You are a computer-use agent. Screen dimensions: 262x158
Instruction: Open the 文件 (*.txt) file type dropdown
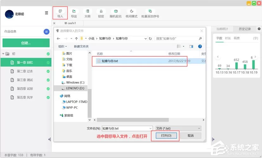point(178,128)
